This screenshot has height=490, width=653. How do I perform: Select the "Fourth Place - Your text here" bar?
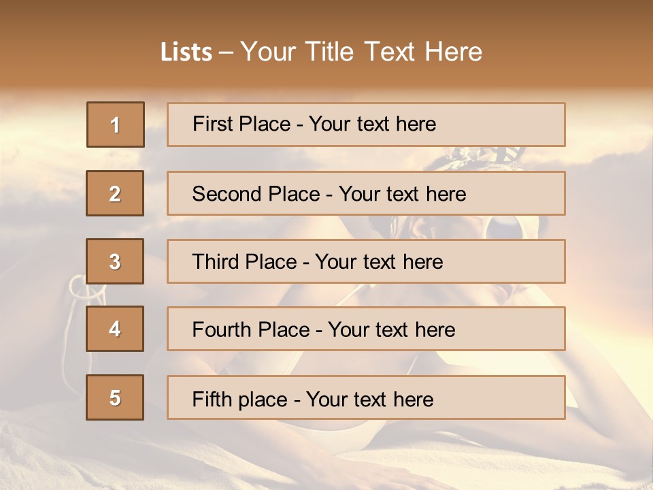[x=366, y=329]
